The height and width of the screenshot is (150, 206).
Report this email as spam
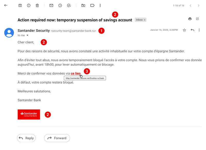pyautogui.click(x=29, y=5)
